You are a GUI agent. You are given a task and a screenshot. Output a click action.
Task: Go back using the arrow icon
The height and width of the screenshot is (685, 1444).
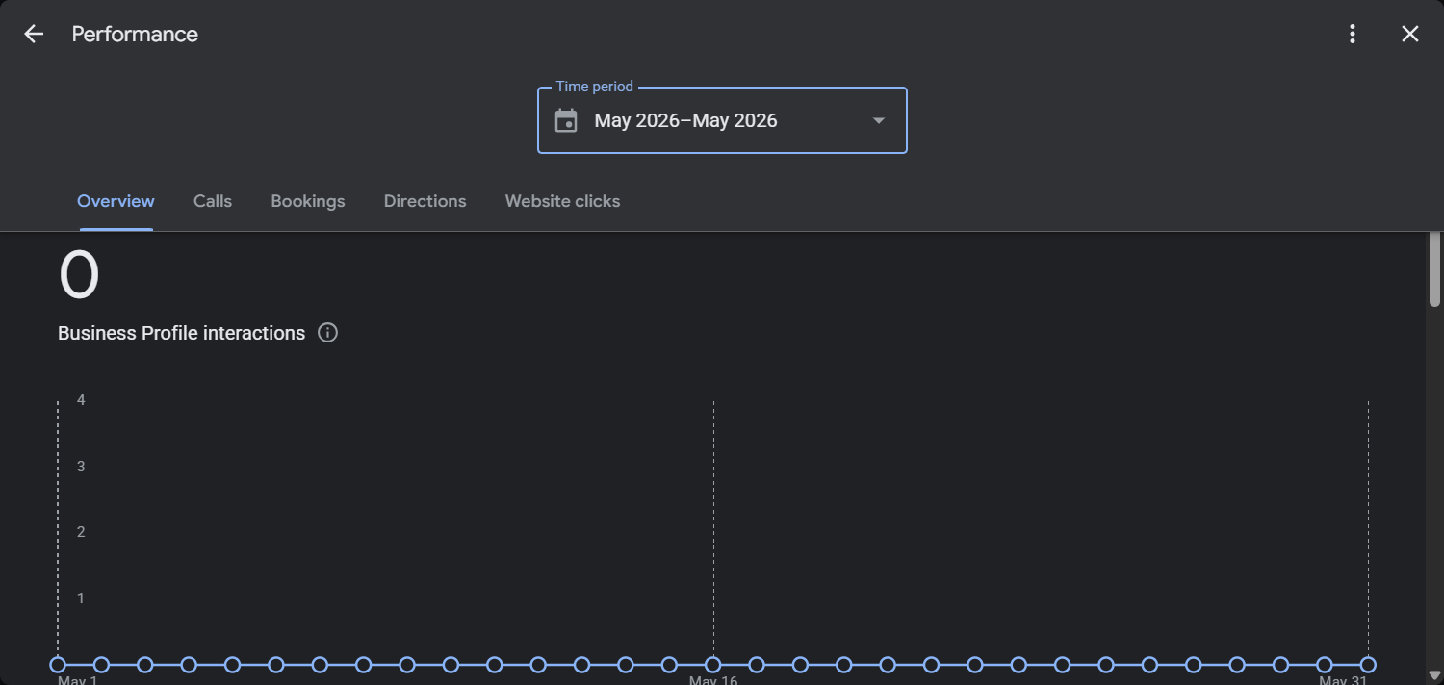point(34,34)
